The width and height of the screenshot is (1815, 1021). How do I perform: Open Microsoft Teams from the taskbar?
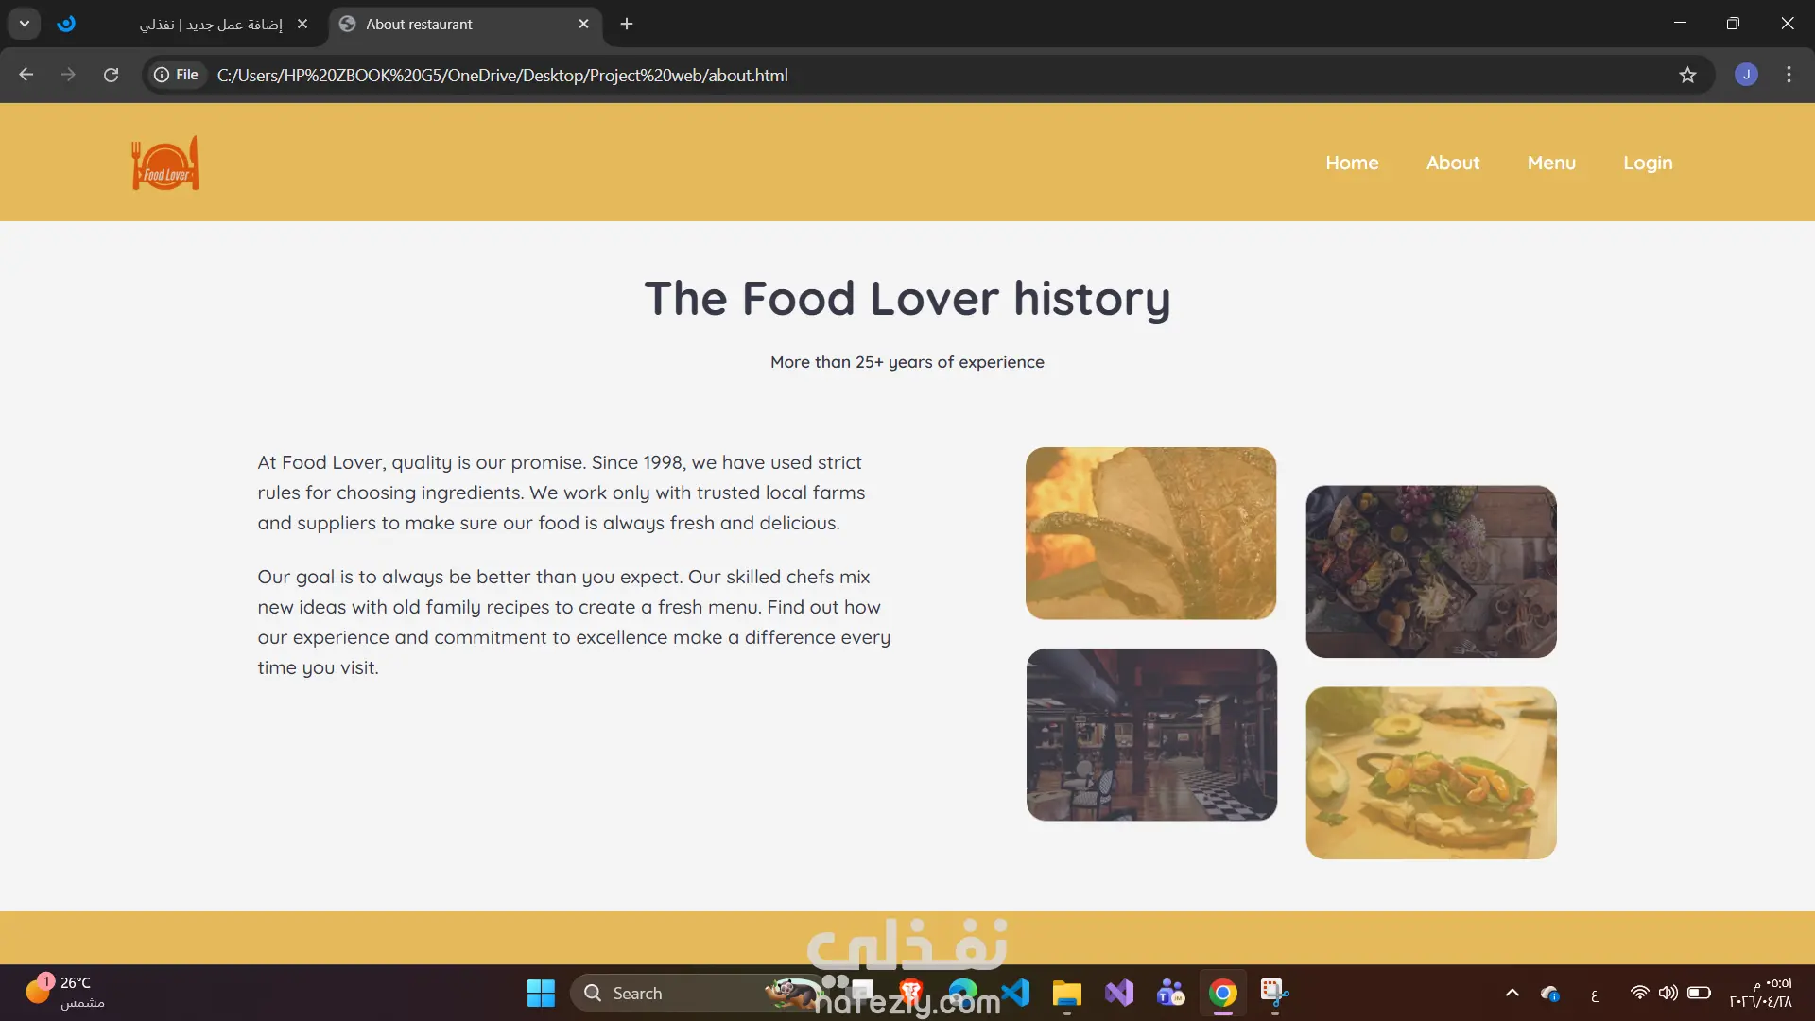[1171, 994]
